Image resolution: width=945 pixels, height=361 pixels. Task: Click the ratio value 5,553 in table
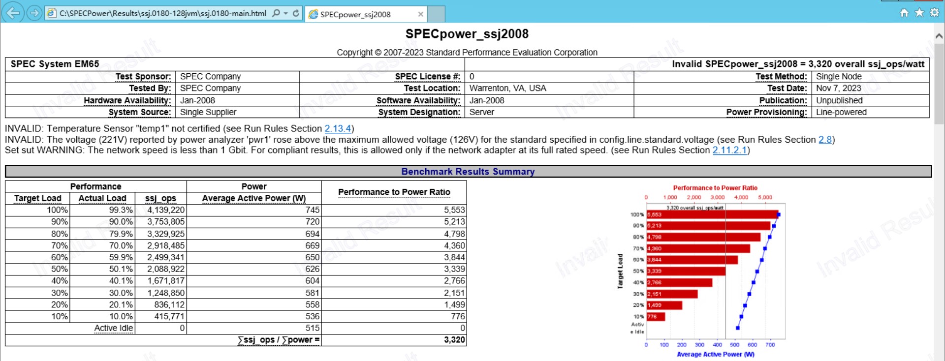[x=454, y=210]
